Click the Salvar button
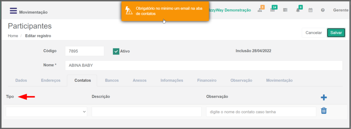Image resolution: width=351 pixels, height=129 pixels. [x=336, y=33]
